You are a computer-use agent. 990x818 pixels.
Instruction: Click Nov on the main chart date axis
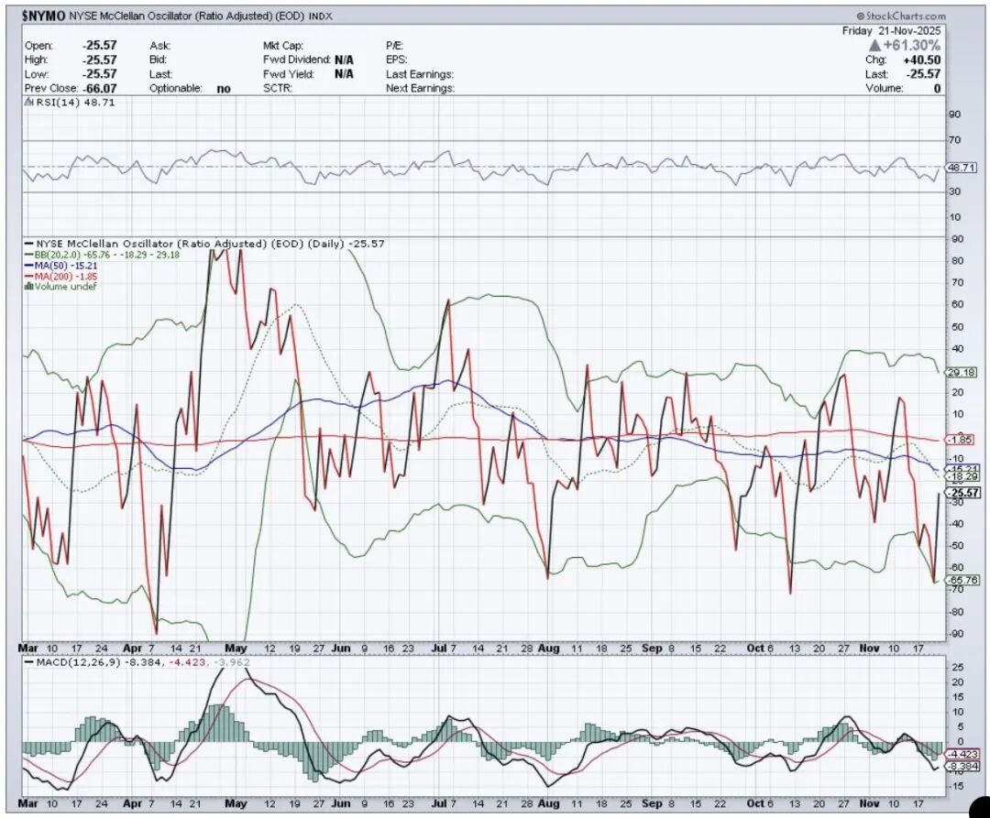pyautogui.click(x=869, y=649)
